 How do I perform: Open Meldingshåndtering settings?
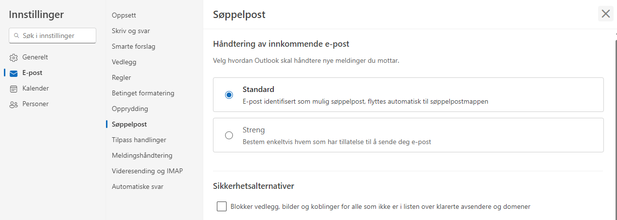pyautogui.click(x=142, y=155)
